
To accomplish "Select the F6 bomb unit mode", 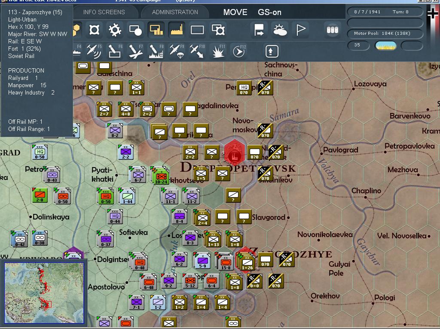I will (115, 52).
